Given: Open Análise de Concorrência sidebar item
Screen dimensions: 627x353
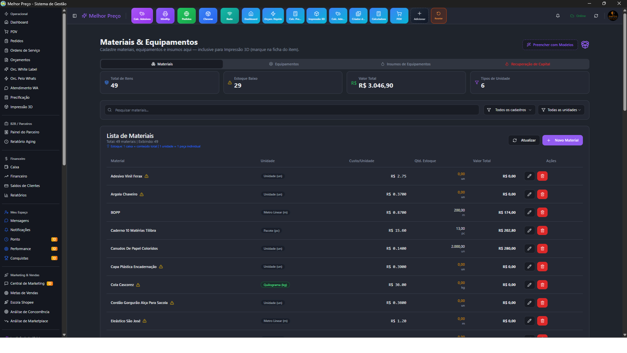Looking at the screenshot, I should click(30, 312).
